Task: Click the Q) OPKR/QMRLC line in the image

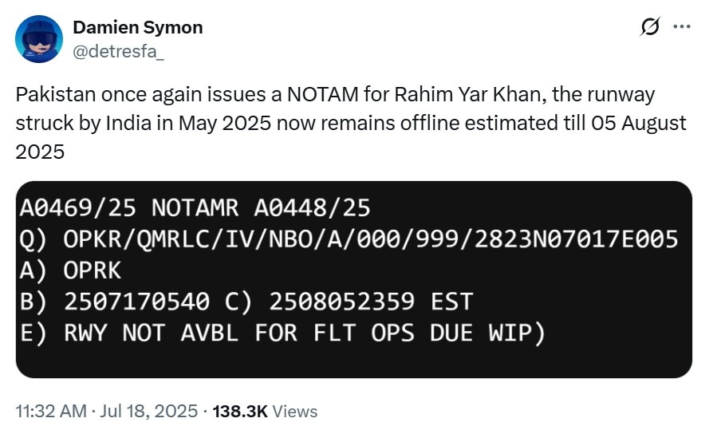Action: tap(349, 239)
